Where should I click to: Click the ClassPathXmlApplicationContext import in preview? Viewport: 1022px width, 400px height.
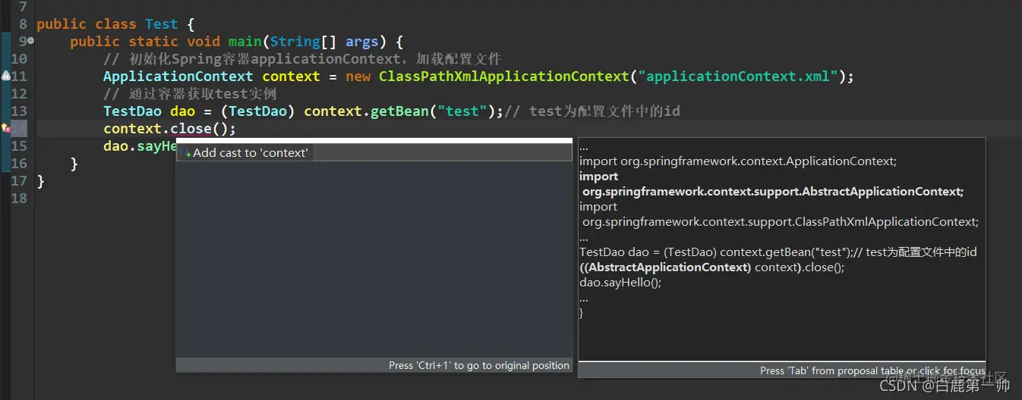(x=779, y=214)
